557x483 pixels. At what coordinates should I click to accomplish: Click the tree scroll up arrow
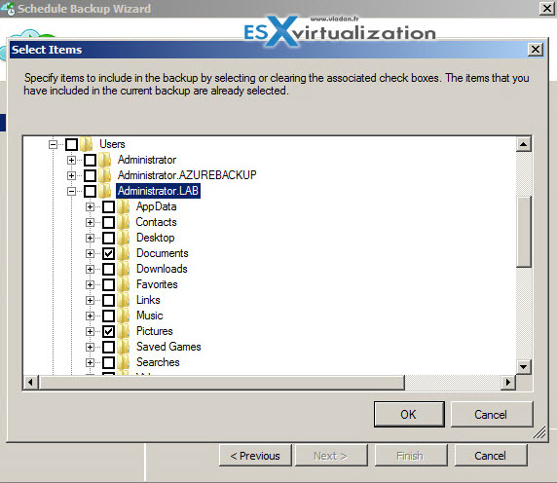coord(524,144)
